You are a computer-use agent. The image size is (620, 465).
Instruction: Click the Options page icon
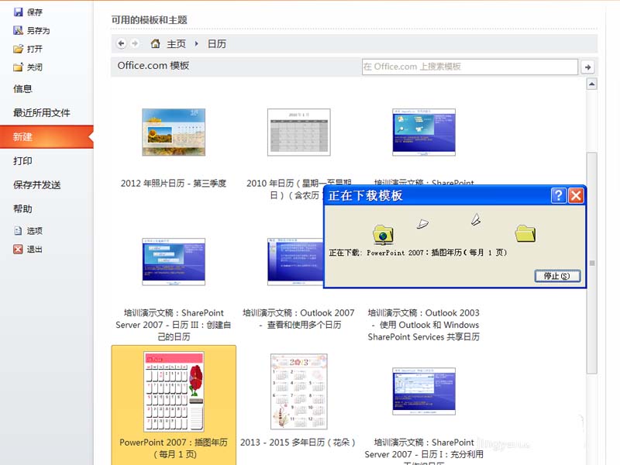click(18, 230)
